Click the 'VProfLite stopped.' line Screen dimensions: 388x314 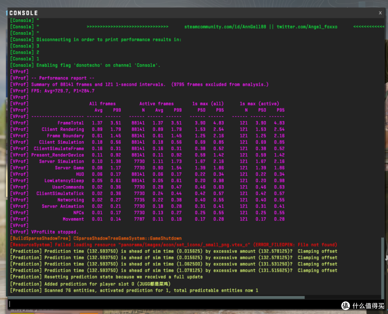coord(44,232)
